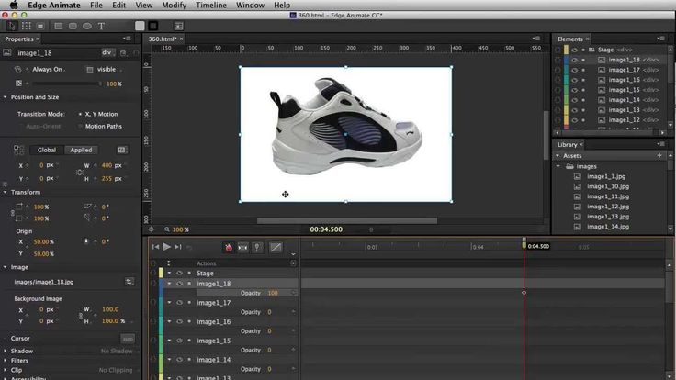The image size is (676, 380).
Task: Open the Edge Animate application menu
Action: (54, 6)
